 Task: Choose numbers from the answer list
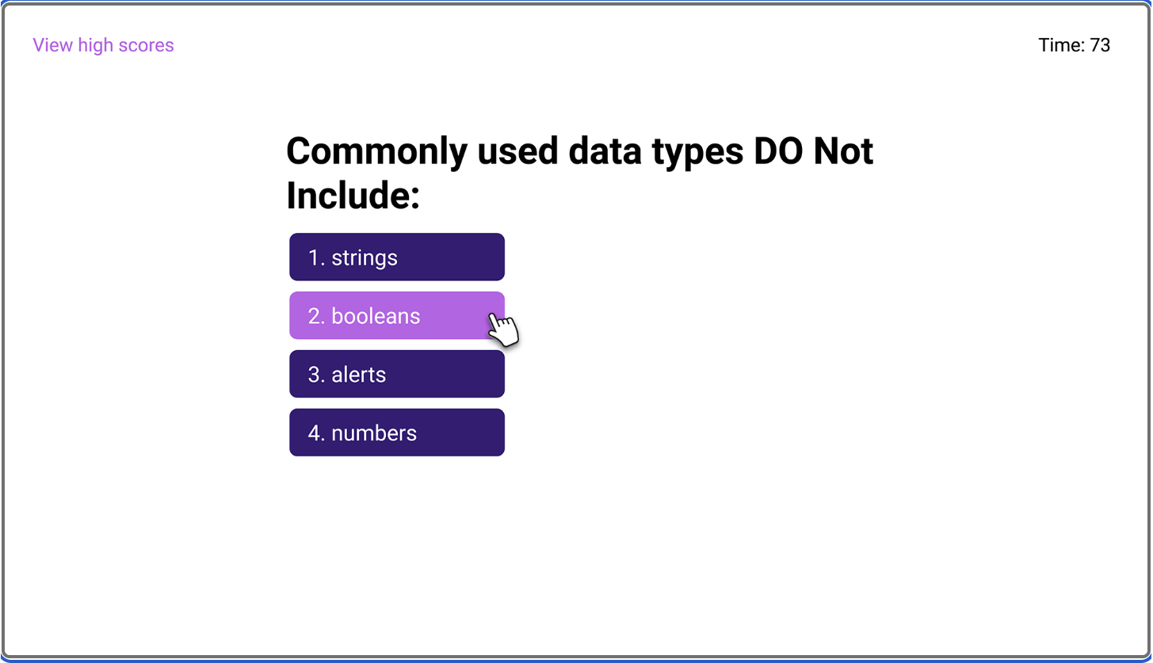(396, 432)
